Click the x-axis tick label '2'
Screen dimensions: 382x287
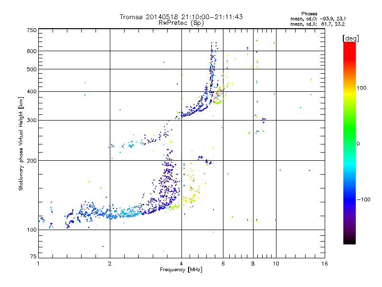[x=110, y=264]
